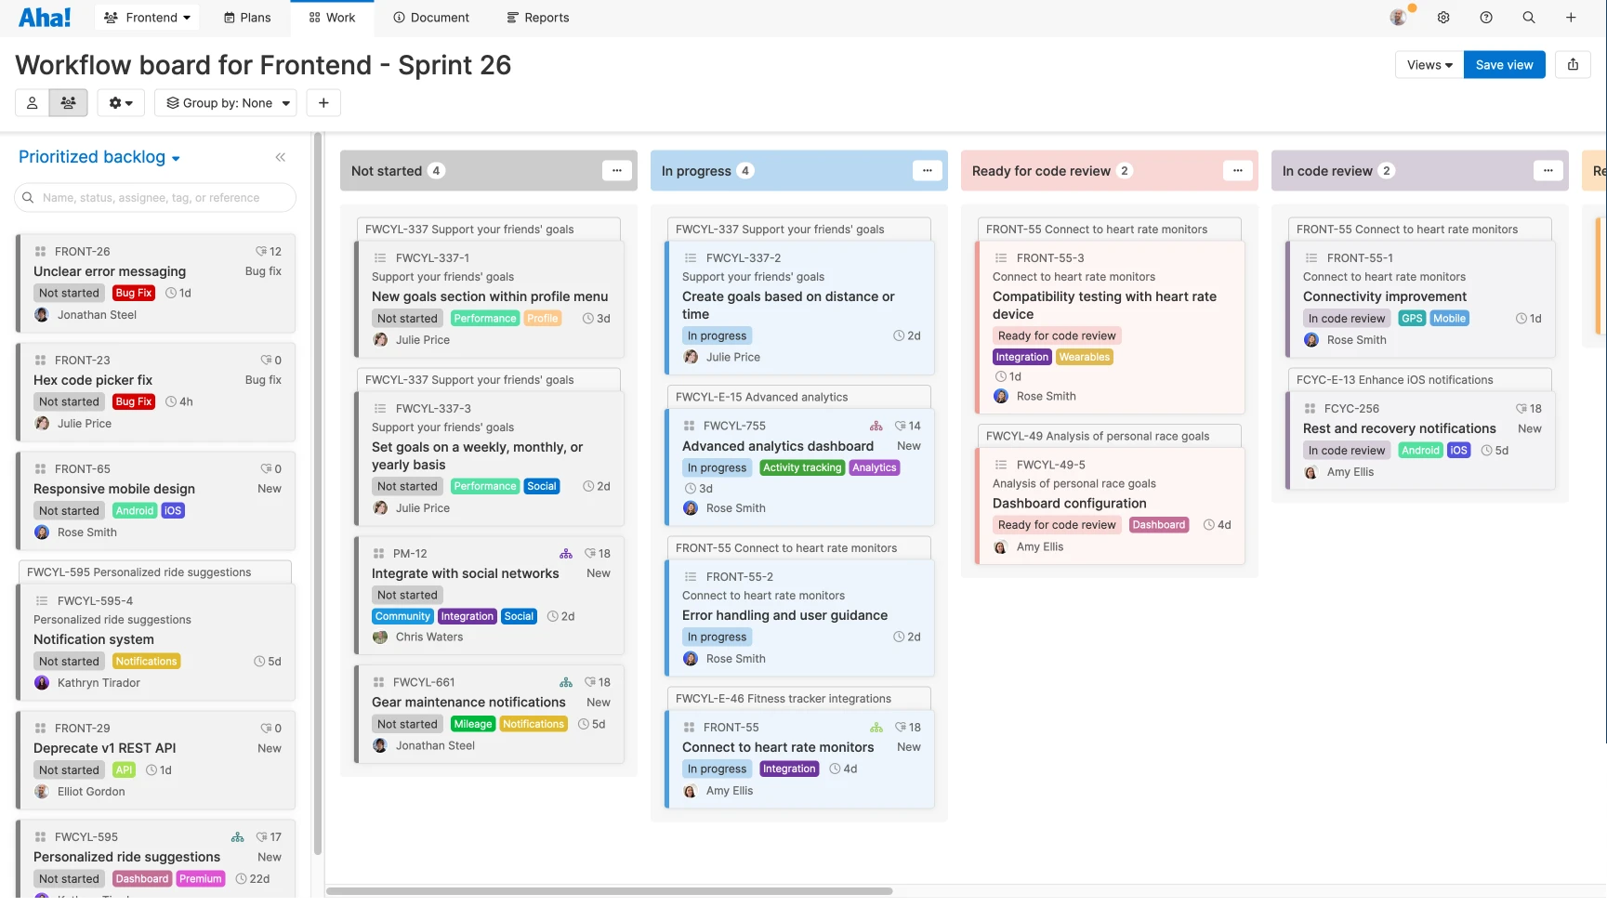Click the share icon next to Save view

point(1573,64)
